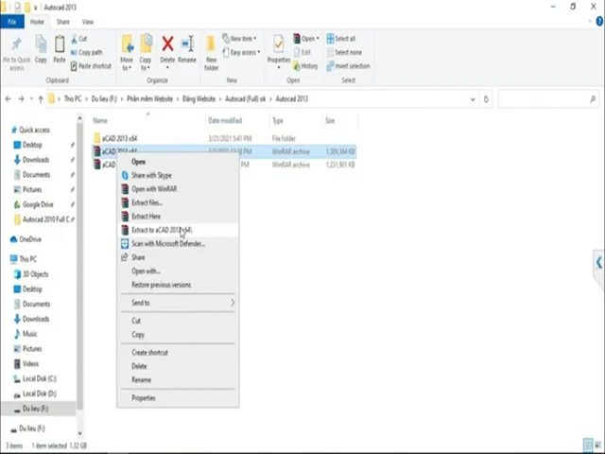The width and height of the screenshot is (605, 454).
Task: Click the Up one level arrow
Action: (x=41, y=99)
